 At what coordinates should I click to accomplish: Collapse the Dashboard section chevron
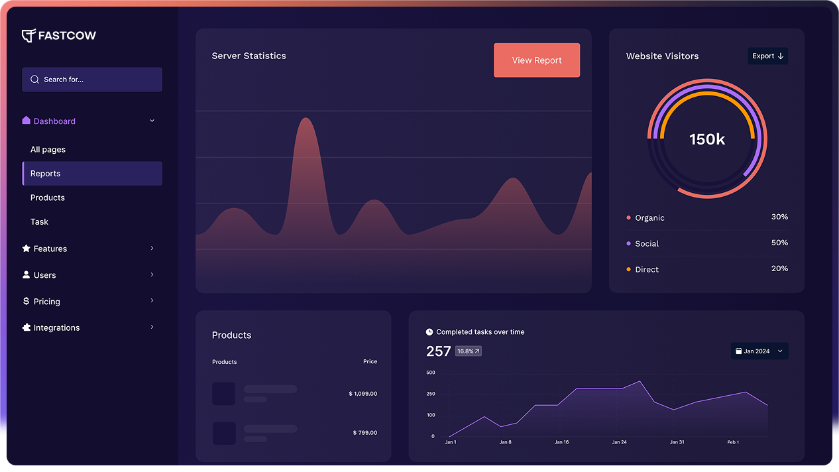click(x=152, y=121)
